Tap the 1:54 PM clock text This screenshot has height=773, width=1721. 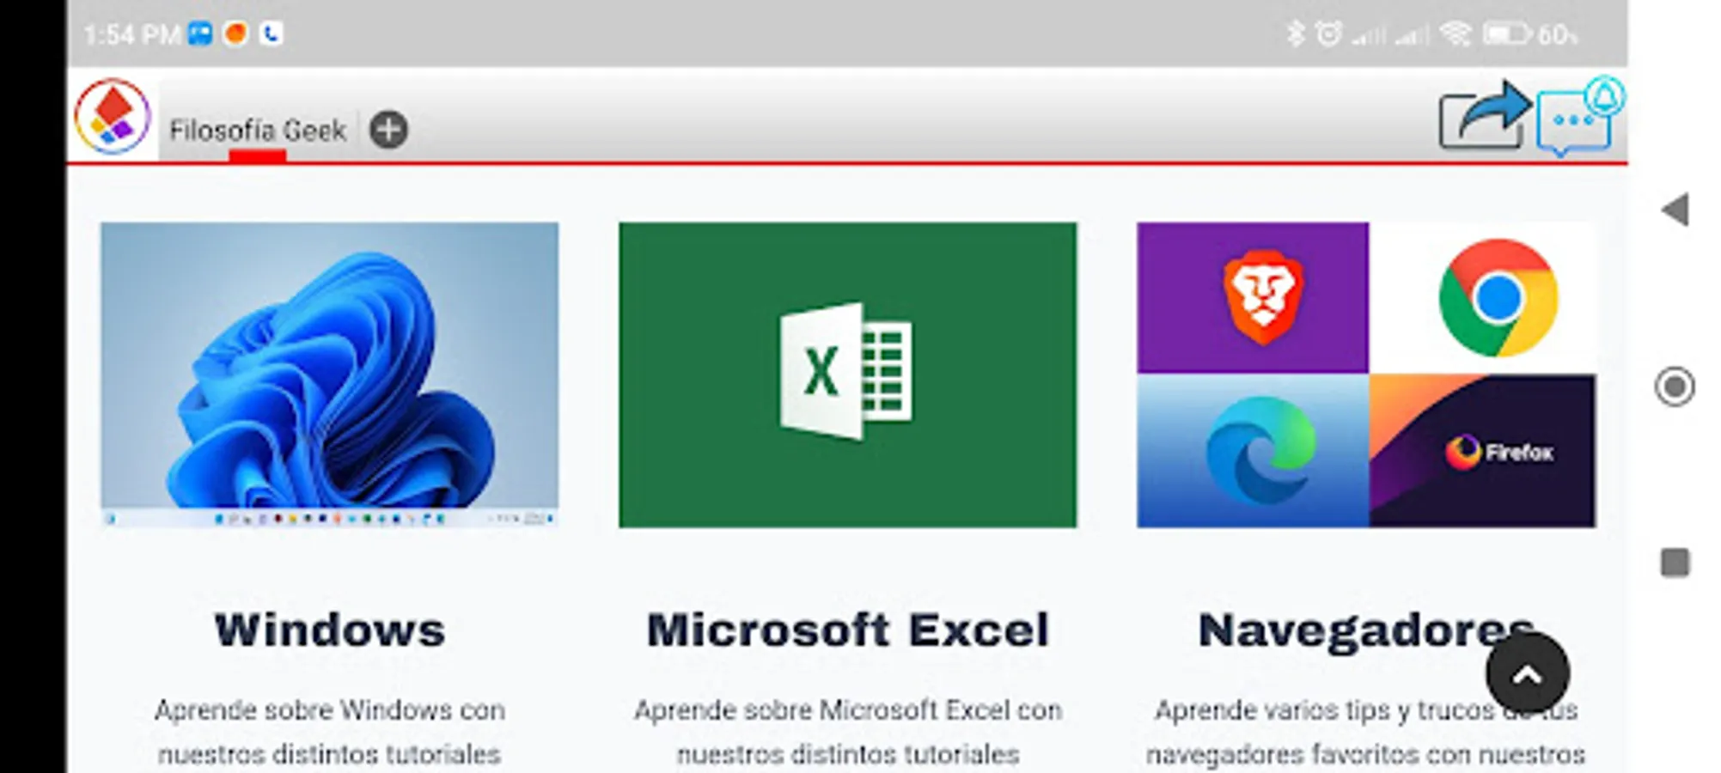(131, 34)
